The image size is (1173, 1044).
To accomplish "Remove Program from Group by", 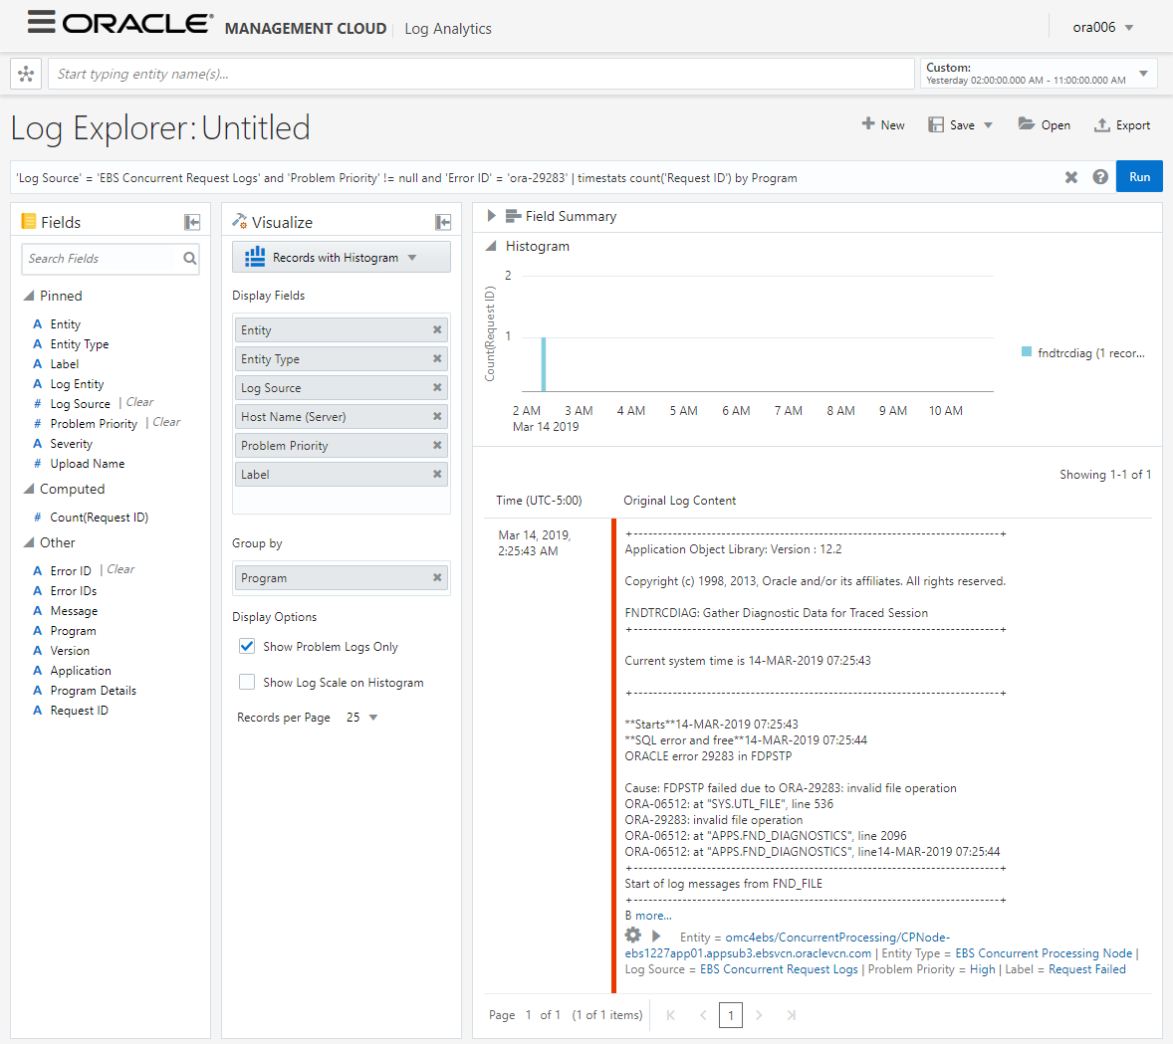I will tap(437, 577).
